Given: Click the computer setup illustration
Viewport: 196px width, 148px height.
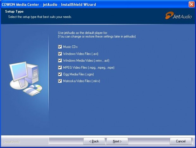Looking at the screenshot, I should (x=26, y=79).
